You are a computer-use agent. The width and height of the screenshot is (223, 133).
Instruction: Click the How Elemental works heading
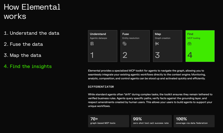[x=32, y=12]
